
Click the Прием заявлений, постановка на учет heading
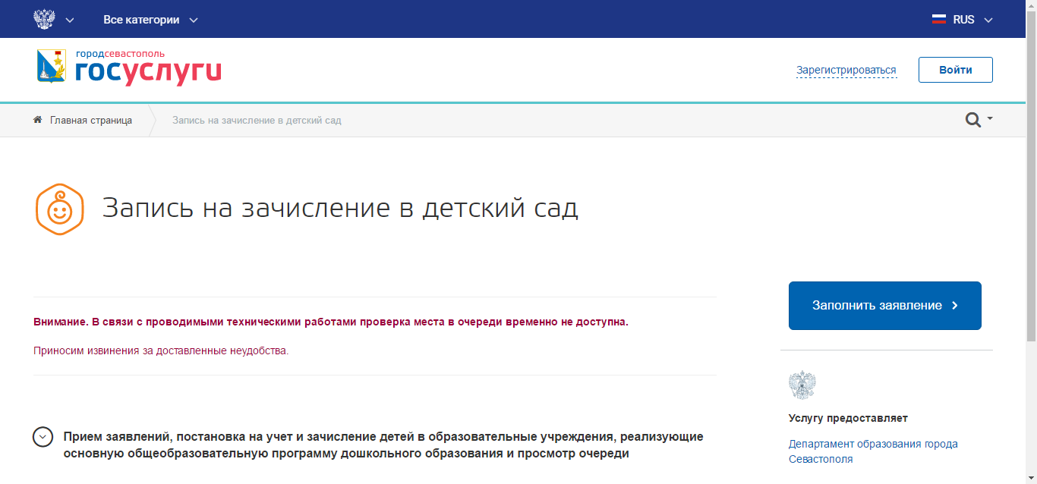point(383,445)
